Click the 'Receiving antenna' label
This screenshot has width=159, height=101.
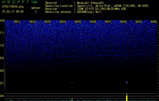58,12
